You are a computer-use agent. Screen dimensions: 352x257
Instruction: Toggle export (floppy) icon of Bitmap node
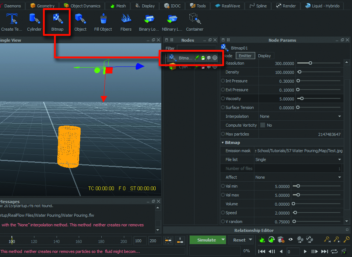203,58
